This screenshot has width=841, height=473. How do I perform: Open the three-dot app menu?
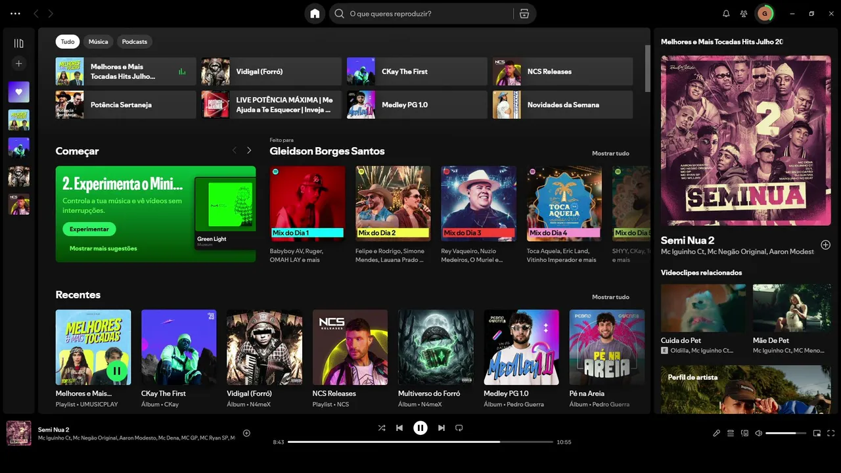[16, 13]
